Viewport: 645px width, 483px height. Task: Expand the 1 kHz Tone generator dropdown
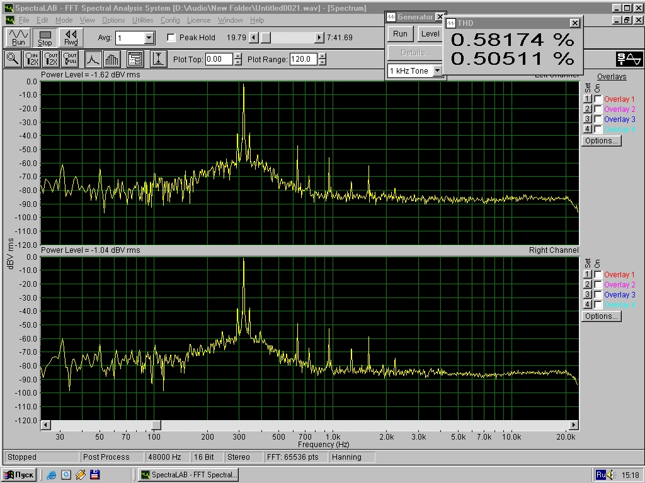pos(437,71)
